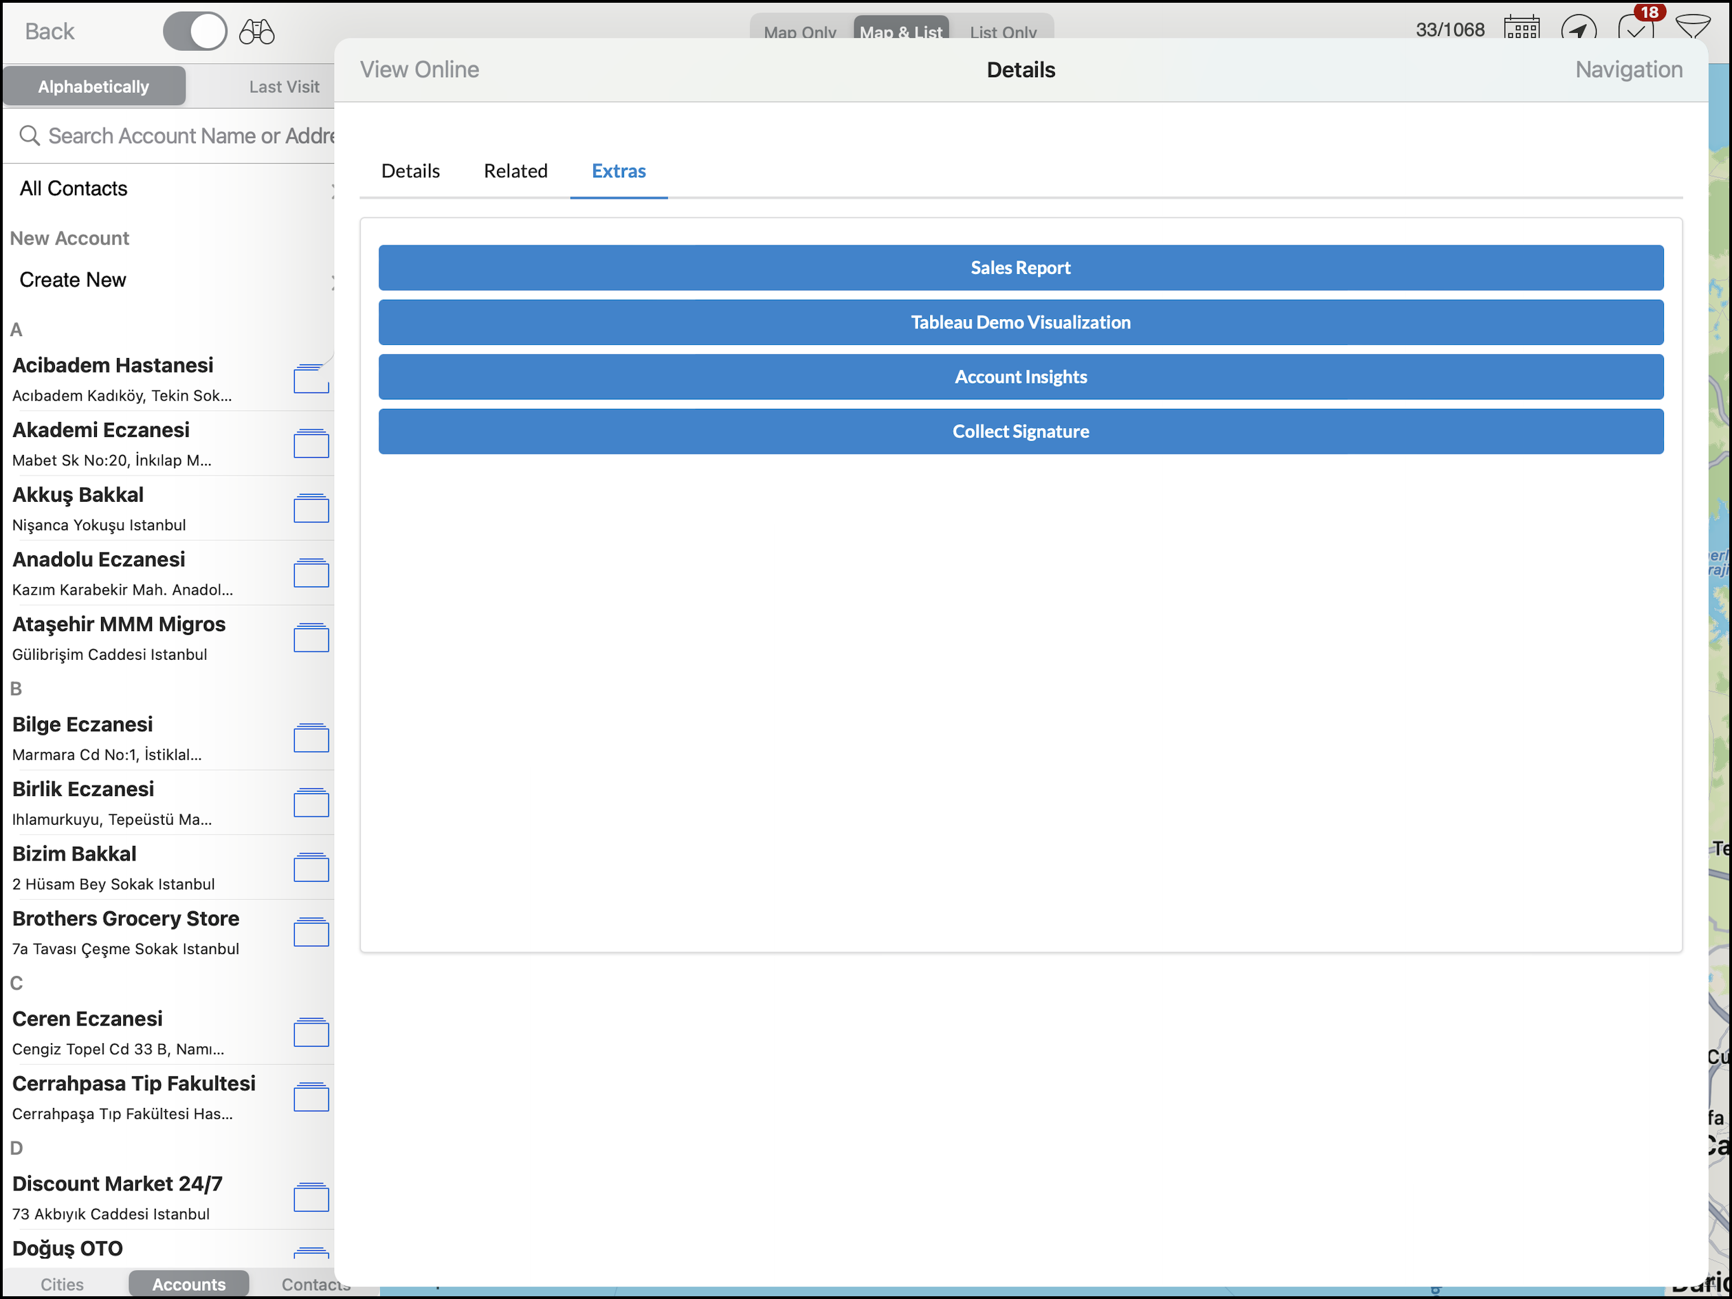This screenshot has width=1732, height=1299.
Task: Open the calendar icon in top bar
Action: click(x=1522, y=30)
